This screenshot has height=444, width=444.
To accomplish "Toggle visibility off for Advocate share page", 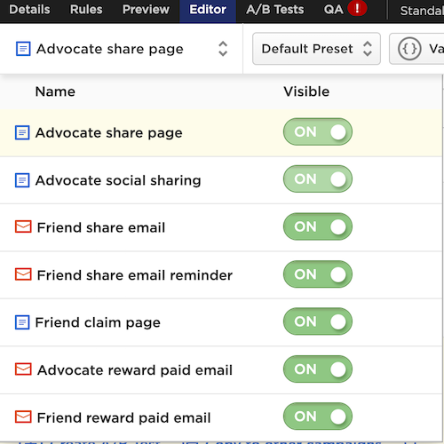I will (x=318, y=131).
